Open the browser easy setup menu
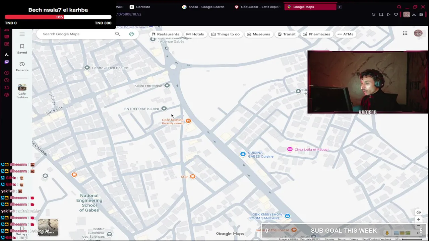This screenshot has height=241, width=429. click(x=421, y=14)
